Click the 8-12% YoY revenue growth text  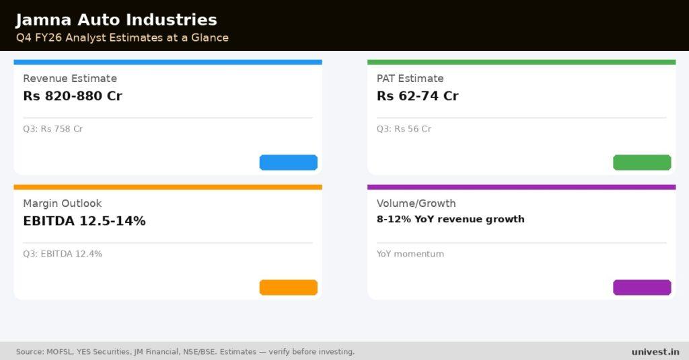(450, 219)
